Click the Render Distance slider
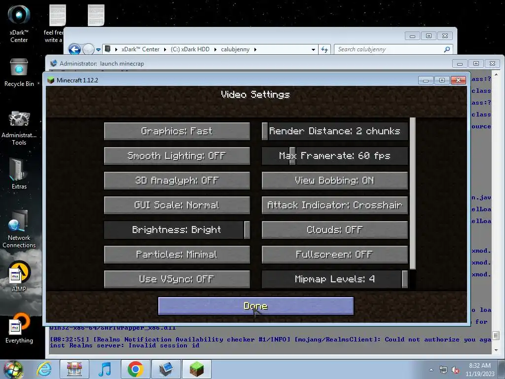The width and height of the screenshot is (505, 379). click(335, 131)
